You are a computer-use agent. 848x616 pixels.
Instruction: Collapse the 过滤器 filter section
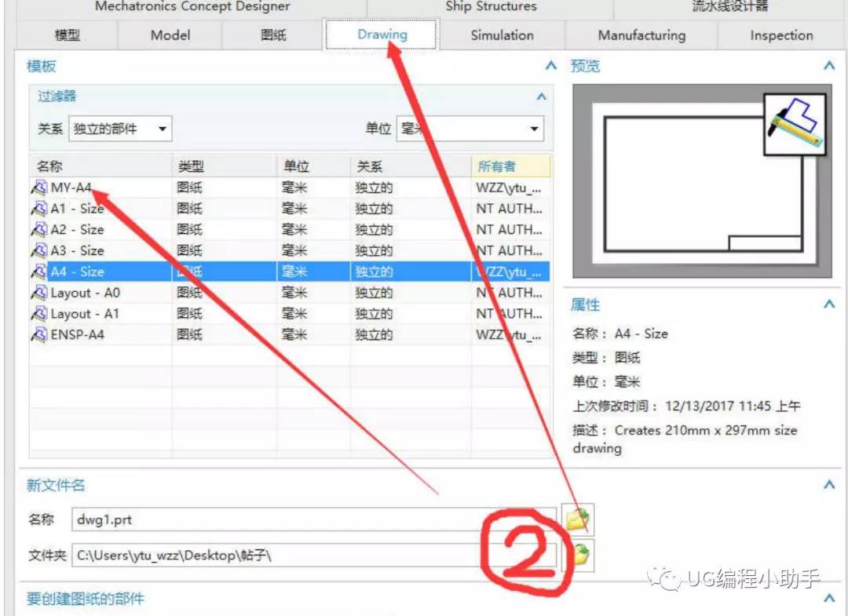click(541, 97)
